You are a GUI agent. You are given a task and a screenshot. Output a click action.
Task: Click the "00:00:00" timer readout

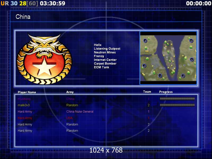198,3
